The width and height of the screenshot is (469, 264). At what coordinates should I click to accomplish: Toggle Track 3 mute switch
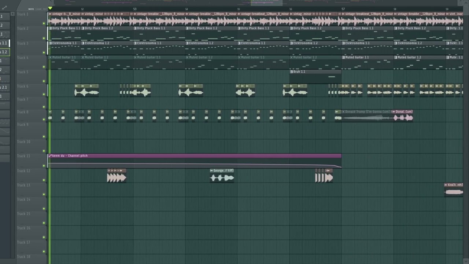tap(44, 53)
